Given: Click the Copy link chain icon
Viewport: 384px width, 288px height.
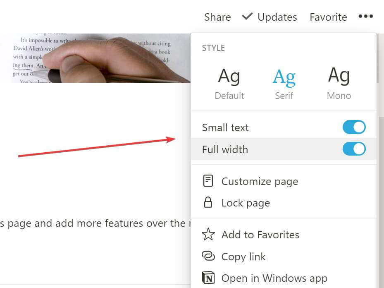Looking at the screenshot, I should click(208, 257).
